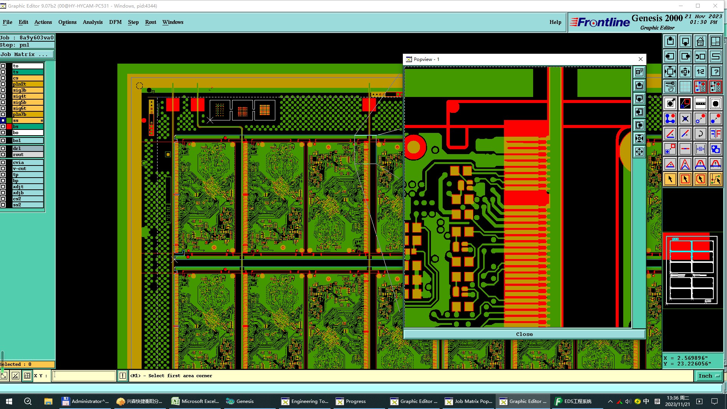The height and width of the screenshot is (409, 727).
Task: Open the Job Matrix selector
Action: pyautogui.click(x=27, y=55)
